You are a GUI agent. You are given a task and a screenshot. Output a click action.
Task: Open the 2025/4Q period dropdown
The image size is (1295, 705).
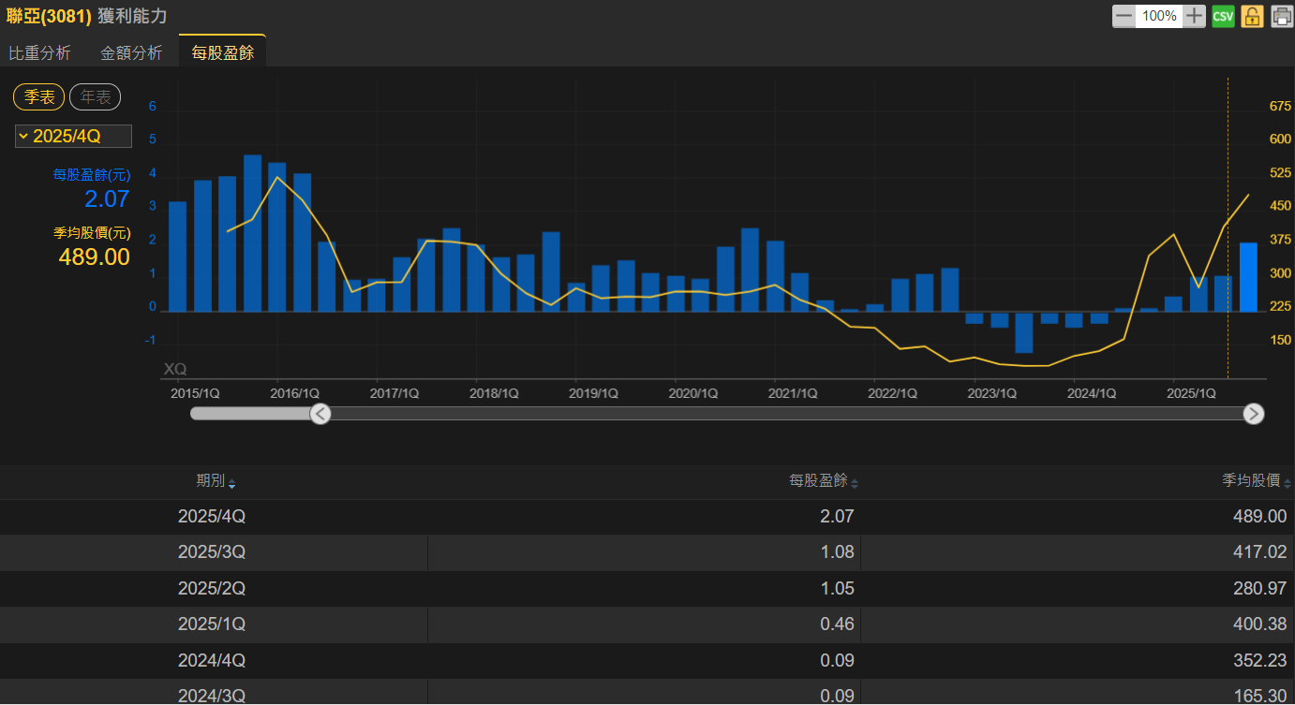click(x=73, y=137)
